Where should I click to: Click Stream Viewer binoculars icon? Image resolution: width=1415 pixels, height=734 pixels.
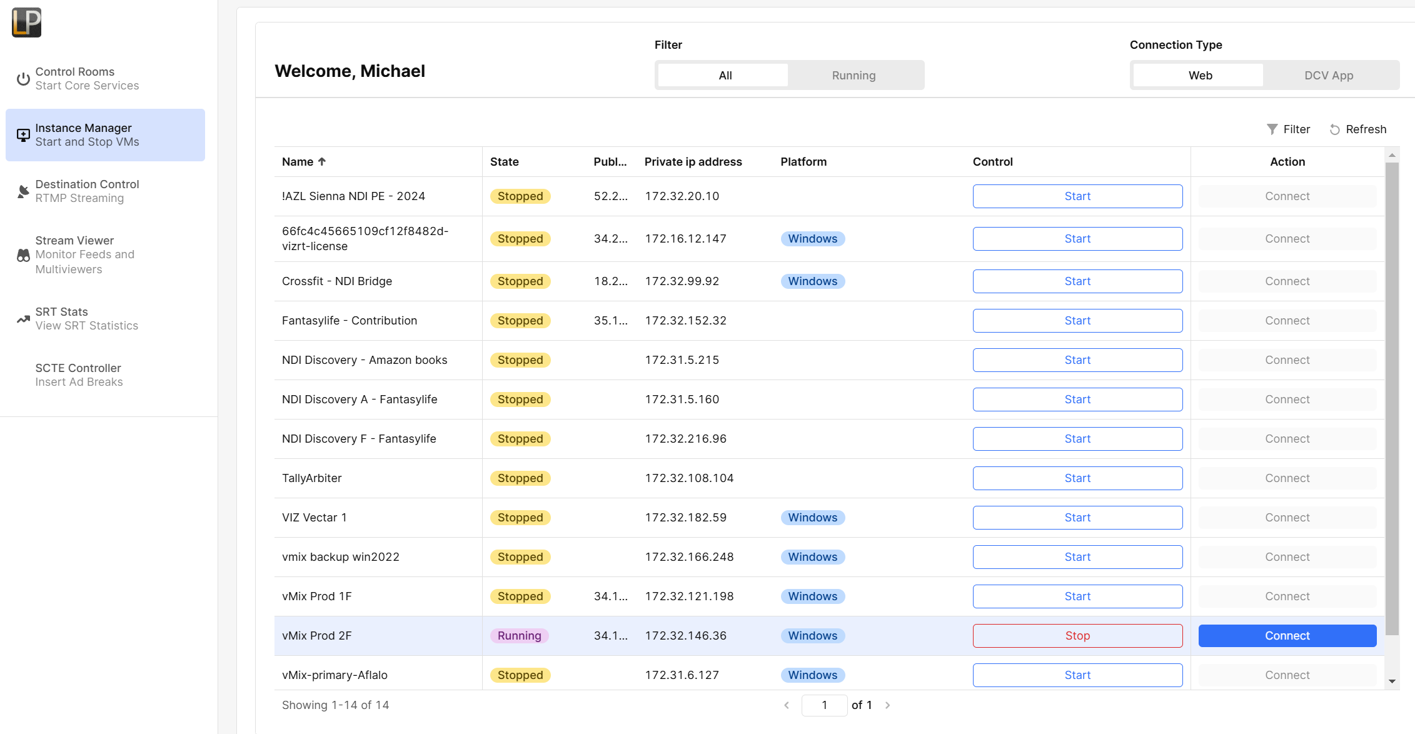[x=23, y=255]
